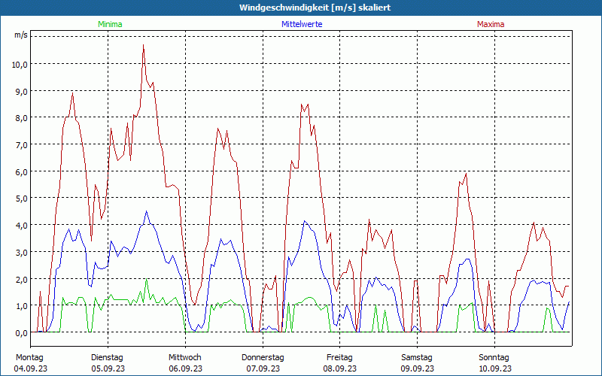
Task: Click the Mittwoch day label
Action: pyautogui.click(x=184, y=358)
